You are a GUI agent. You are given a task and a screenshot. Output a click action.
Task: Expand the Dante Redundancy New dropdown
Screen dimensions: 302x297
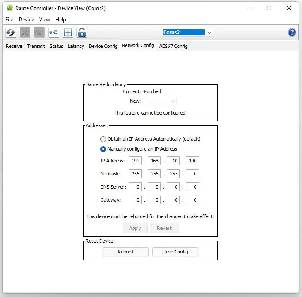click(x=159, y=101)
